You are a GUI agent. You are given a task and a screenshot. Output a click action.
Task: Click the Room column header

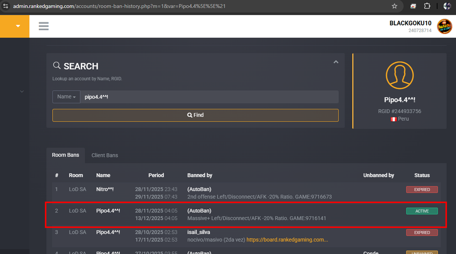coord(76,175)
